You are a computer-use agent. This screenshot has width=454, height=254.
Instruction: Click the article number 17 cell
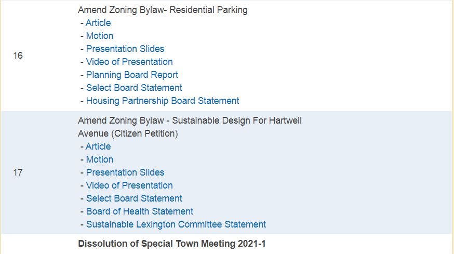point(18,172)
